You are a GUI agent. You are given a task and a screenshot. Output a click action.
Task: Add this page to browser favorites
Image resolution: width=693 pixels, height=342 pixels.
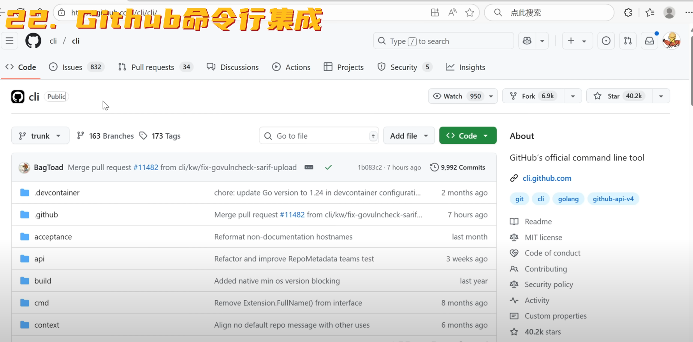pos(470,12)
